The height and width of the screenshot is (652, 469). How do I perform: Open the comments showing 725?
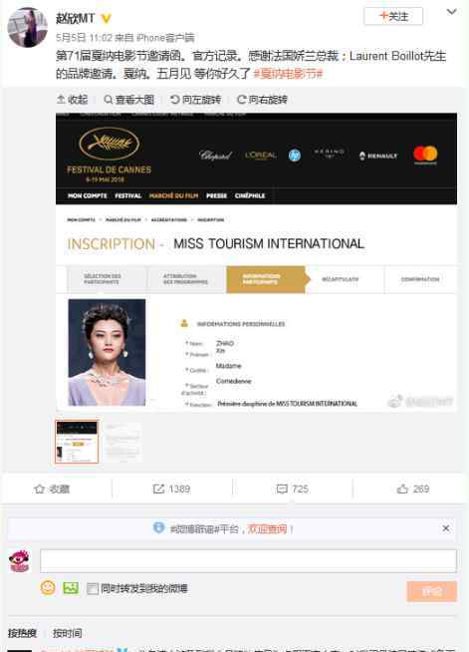click(293, 489)
